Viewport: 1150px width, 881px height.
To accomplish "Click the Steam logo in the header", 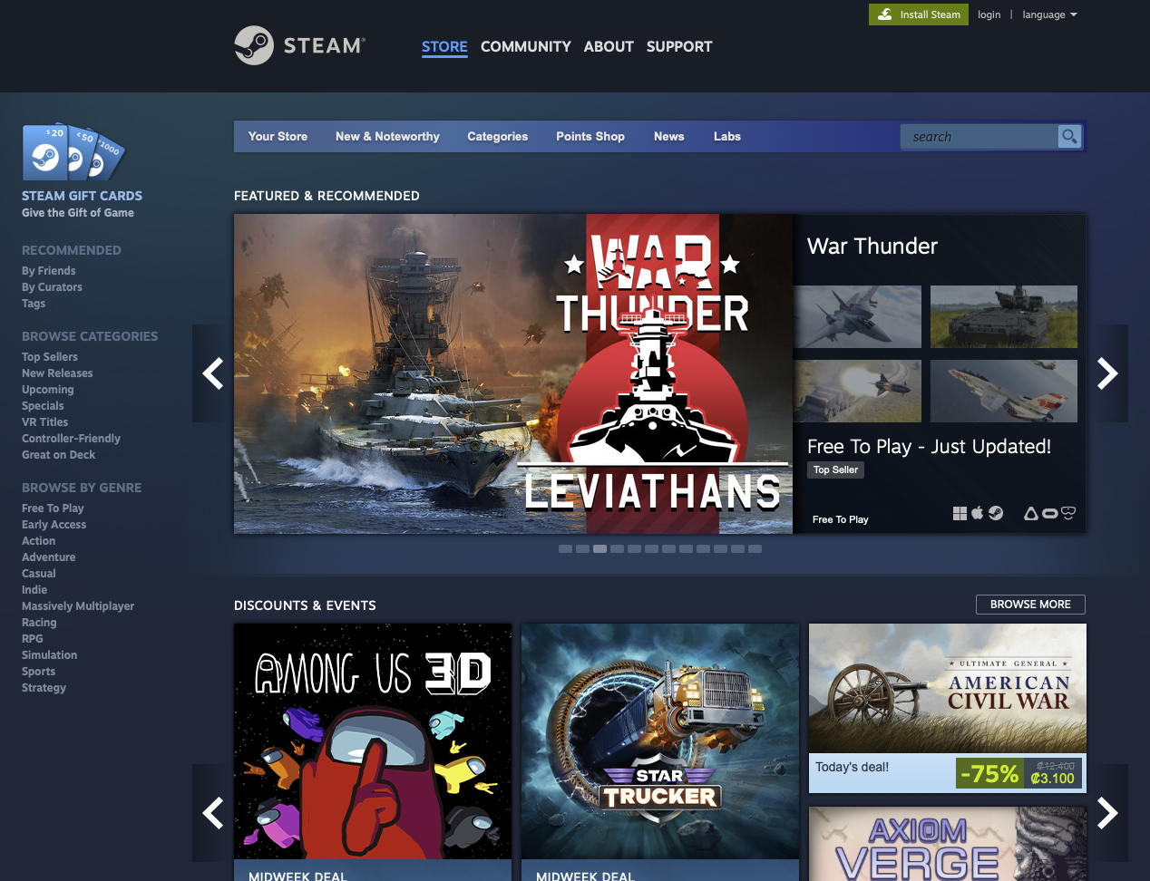I will point(299,45).
